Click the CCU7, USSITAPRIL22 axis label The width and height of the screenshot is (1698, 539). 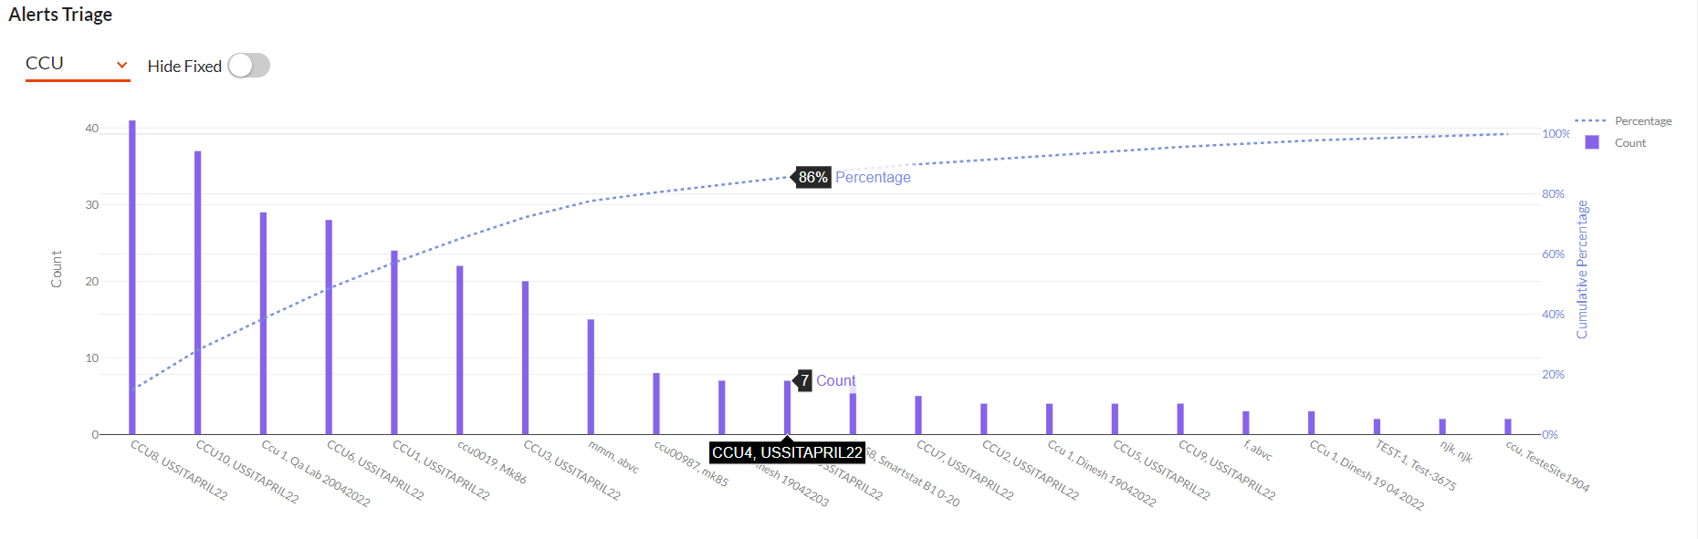point(965,471)
